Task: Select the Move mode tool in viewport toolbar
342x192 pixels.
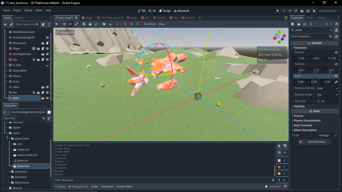Action: pyautogui.click(x=64, y=24)
